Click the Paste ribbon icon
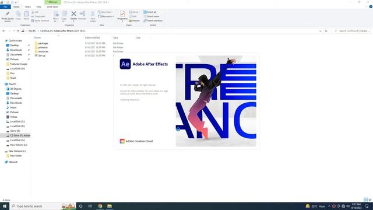This screenshot has height=210, width=373. pyautogui.click(x=26, y=16)
